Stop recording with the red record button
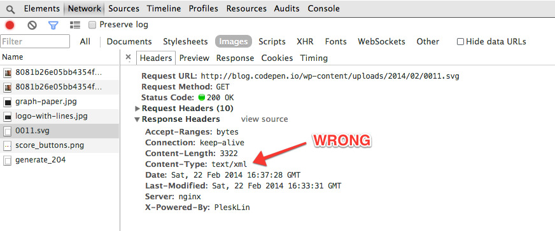Image resolution: width=555 pixels, height=231 pixels. point(10,25)
